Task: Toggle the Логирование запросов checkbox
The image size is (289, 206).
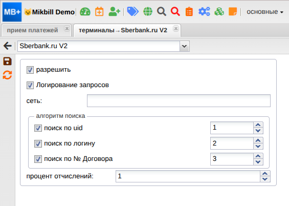Action: pos(30,85)
